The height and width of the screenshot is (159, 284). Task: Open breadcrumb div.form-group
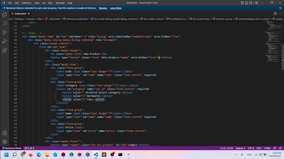(x=222, y=19)
